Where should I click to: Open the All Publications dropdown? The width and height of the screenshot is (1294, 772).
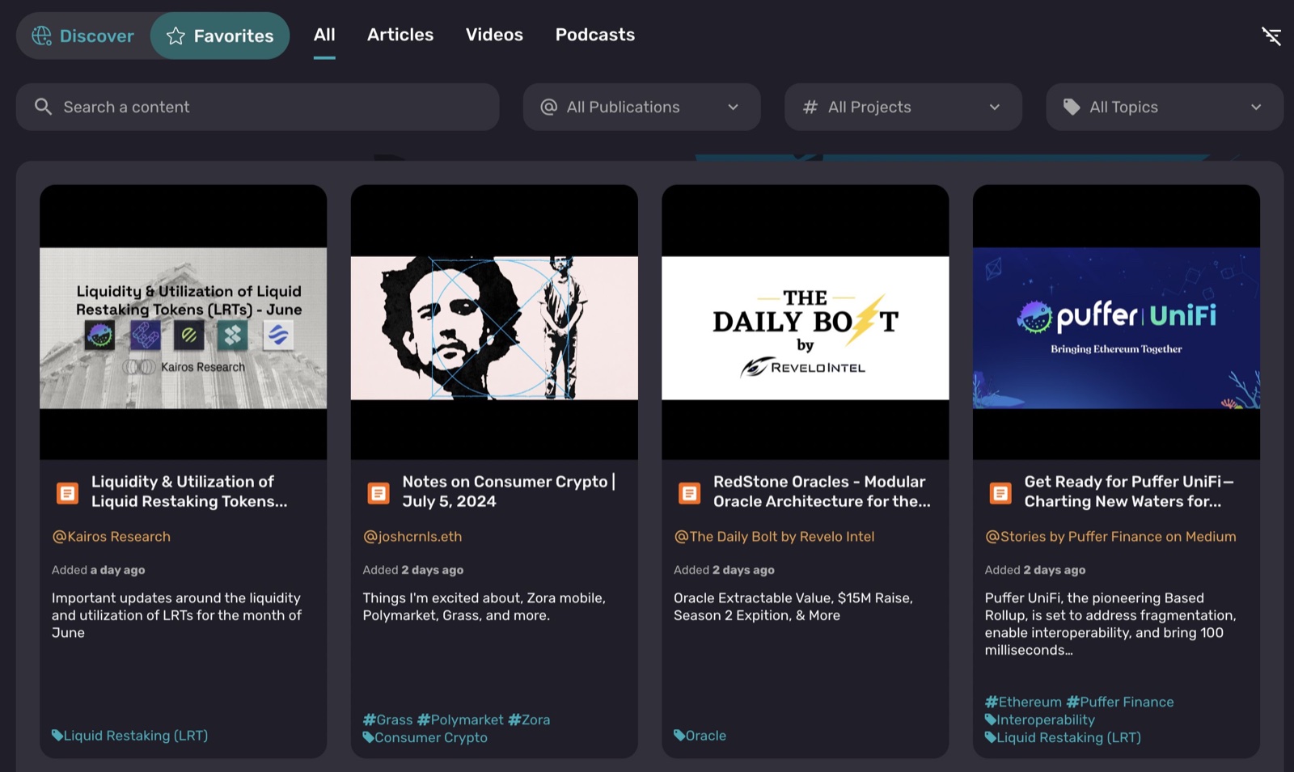(641, 107)
